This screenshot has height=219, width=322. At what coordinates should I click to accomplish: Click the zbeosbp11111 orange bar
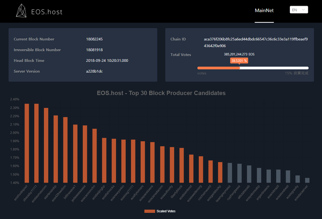[36, 143]
